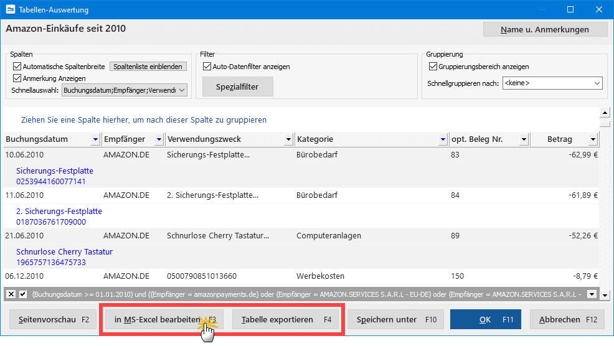The width and height of the screenshot is (614, 346).
Task: Toggle Automatische Spaltenbreite checkbox
Action: pos(17,66)
